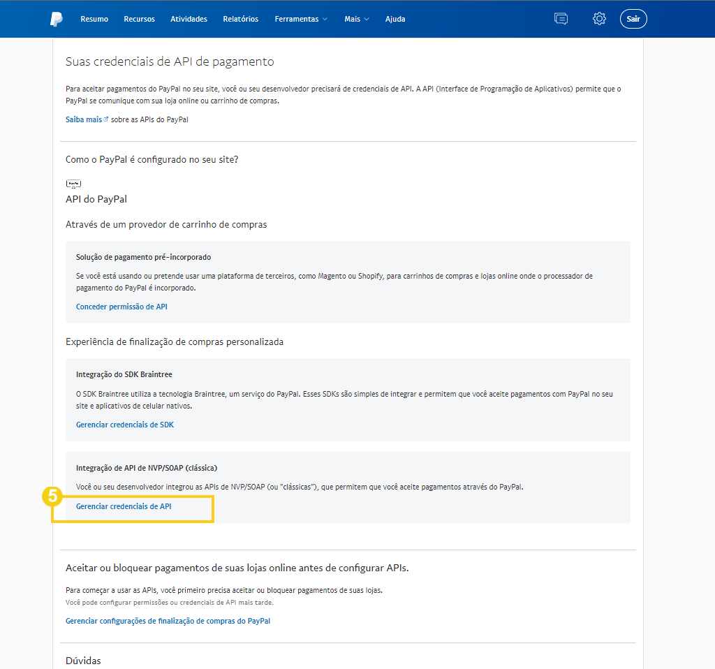This screenshot has width=715, height=669.
Task: Open the Relatórios menu item
Action: tap(240, 19)
